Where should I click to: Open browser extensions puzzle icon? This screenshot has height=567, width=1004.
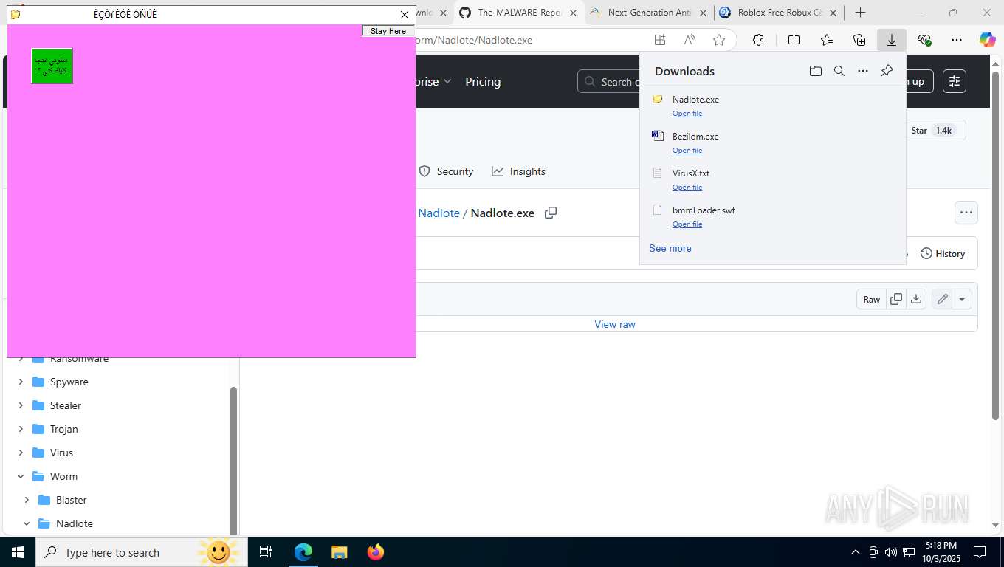coord(758,40)
